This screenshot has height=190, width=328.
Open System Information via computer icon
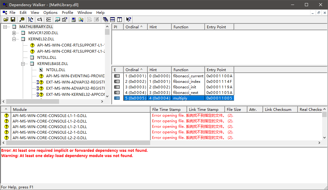click(74, 20)
